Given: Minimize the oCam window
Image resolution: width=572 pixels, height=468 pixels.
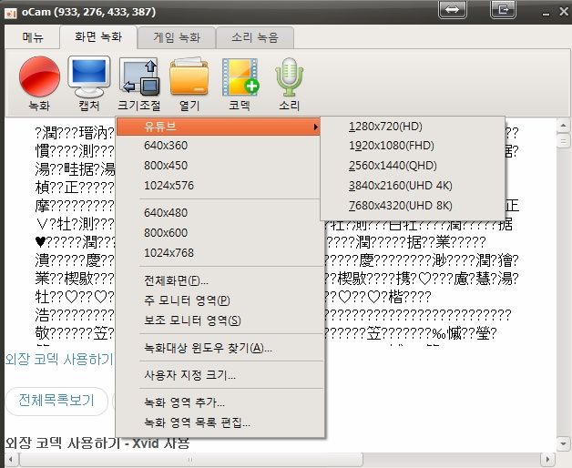Looking at the screenshot, I should (x=546, y=13).
